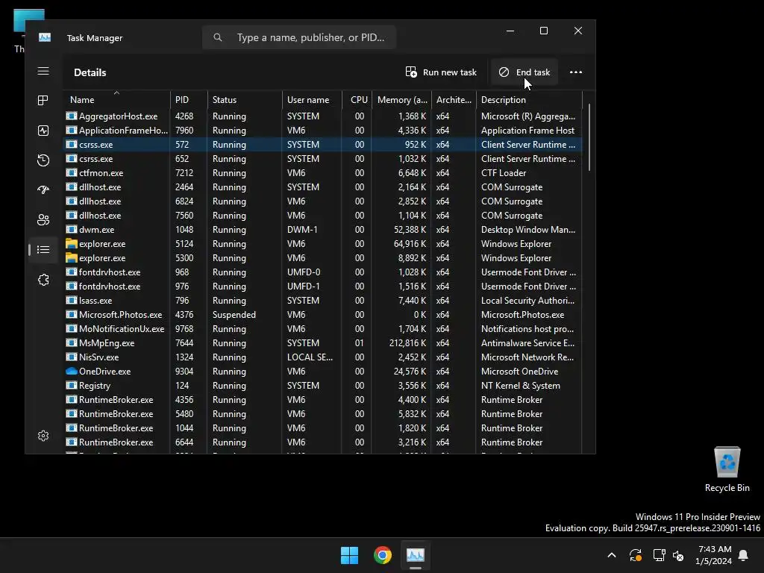The height and width of the screenshot is (573, 764).
Task: Click the network tray icon
Action: click(659, 555)
